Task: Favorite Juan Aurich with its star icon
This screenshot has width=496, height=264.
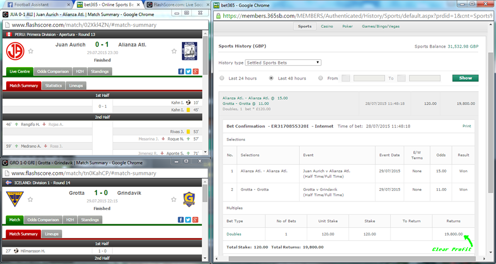Action: [30, 51]
